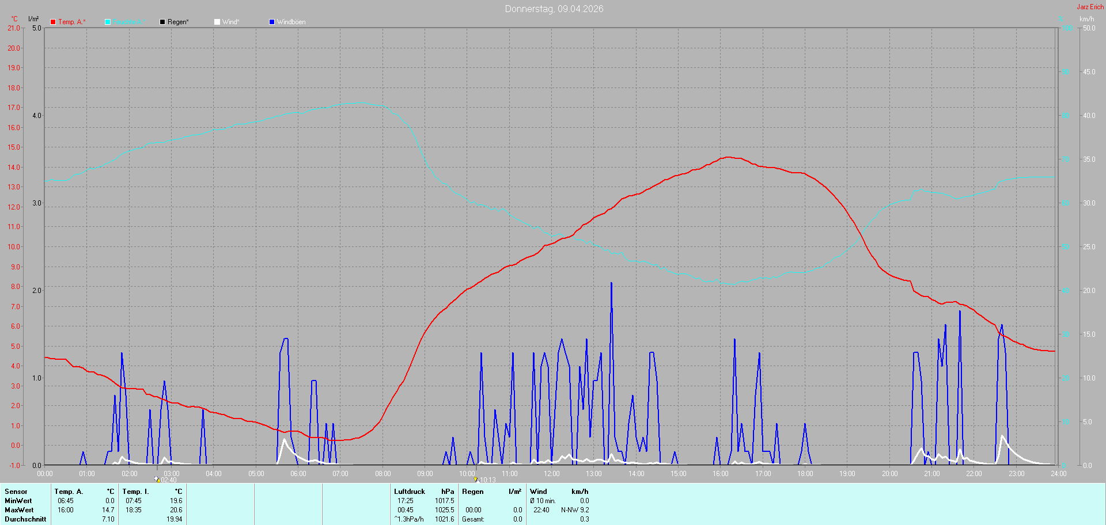Click the Durchschnitt row label

25,519
